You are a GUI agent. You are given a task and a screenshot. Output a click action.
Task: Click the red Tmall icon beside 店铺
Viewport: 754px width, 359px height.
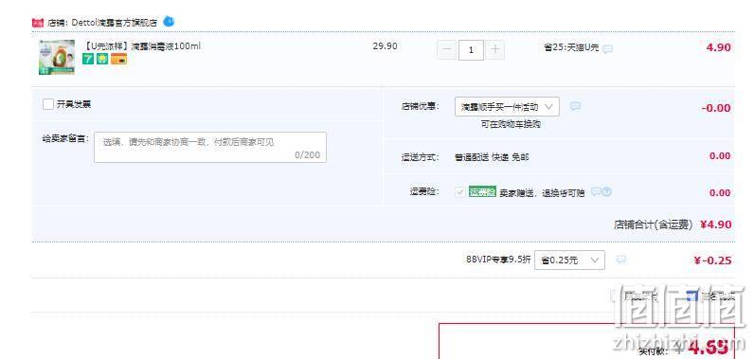(x=38, y=23)
